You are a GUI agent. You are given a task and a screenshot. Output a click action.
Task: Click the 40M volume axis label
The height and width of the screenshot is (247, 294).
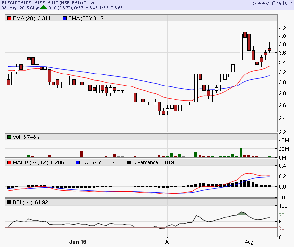284,140
